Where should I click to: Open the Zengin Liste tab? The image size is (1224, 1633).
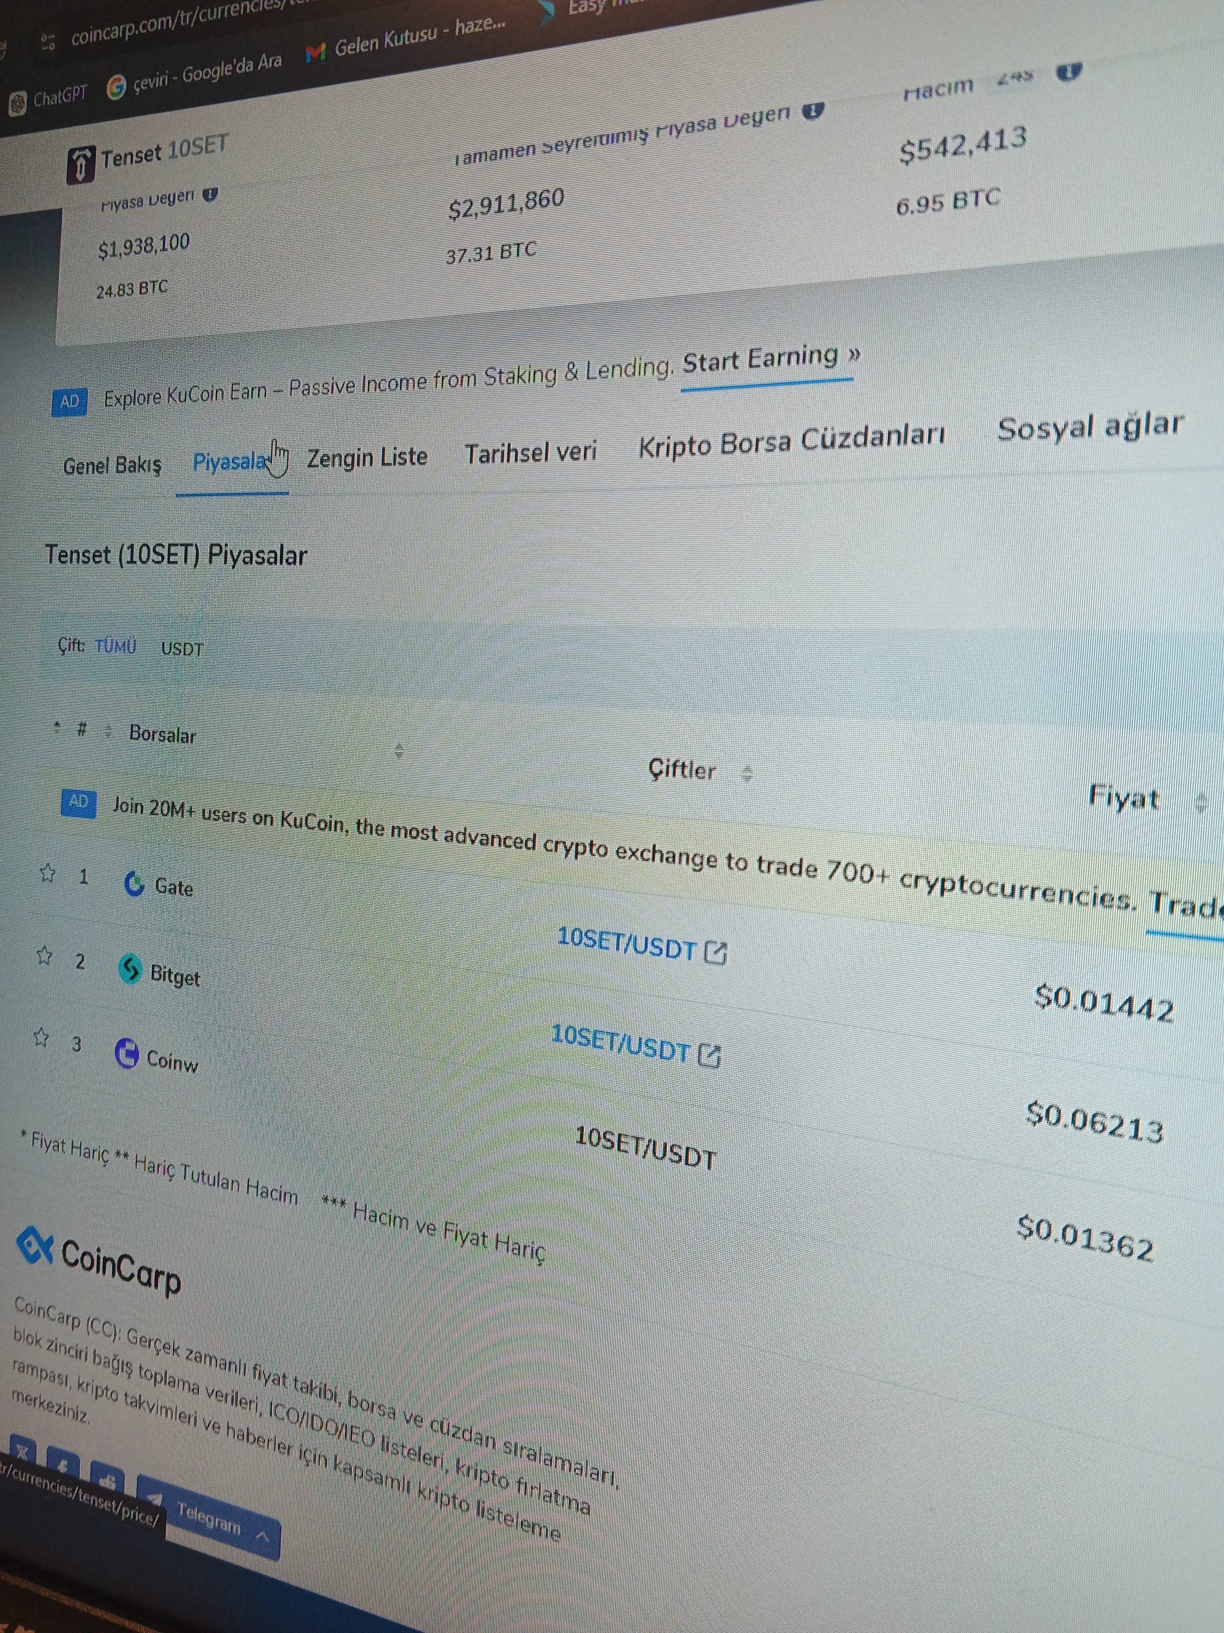coord(367,458)
